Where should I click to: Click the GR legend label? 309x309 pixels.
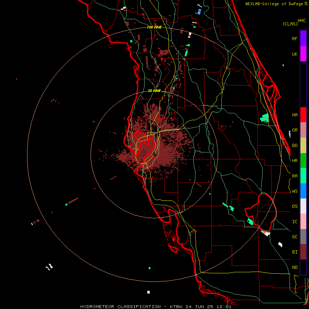[295, 130]
